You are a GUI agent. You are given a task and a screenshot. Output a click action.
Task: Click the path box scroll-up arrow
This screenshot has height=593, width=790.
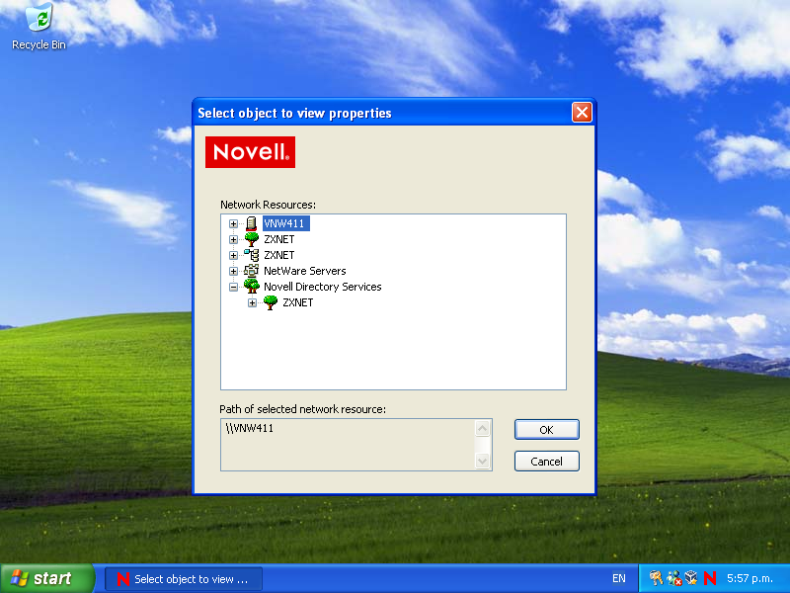pyautogui.click(x=482, y=429)
